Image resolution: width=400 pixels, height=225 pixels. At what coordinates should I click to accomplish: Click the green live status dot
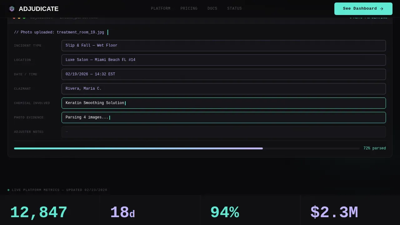(8, 190)
